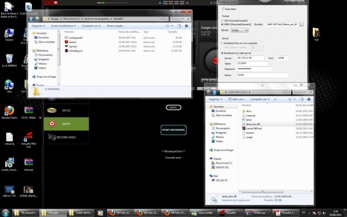Open the virtual dj text file on desktop
347x217 pixels.
pyautogui.click(x=9, y=138)
